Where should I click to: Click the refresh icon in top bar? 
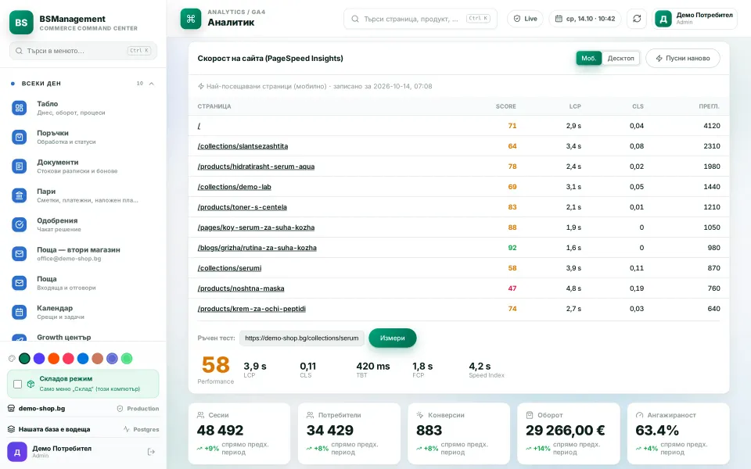[x=637, y=19]
